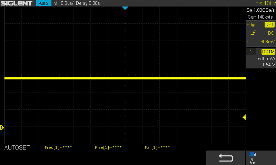Click the Fall[1]=**** measurement
Image resolution: width=276 pixels, height=165 pixels.
pos(157,147)
